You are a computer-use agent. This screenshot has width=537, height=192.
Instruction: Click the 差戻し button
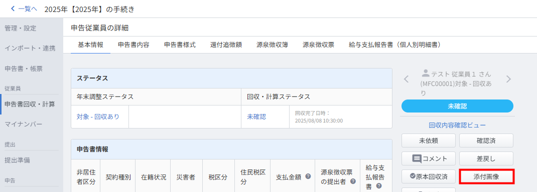[486, 158]
